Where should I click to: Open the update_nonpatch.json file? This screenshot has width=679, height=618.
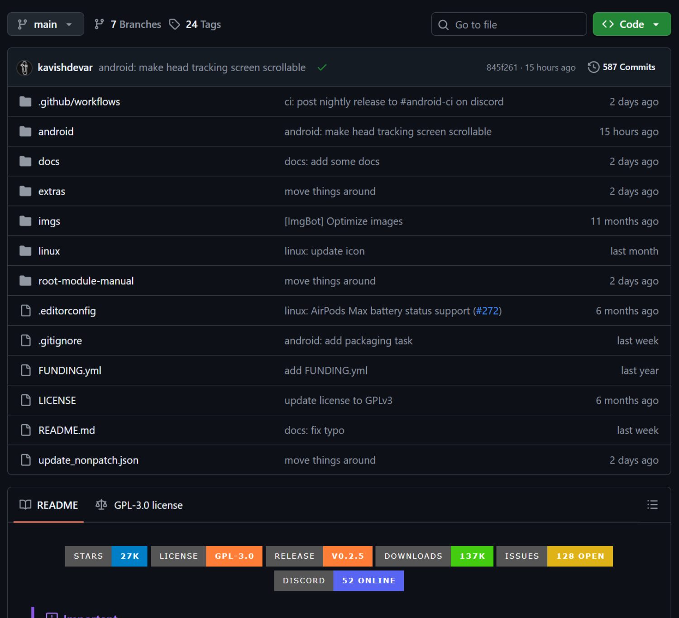(88, 460)
